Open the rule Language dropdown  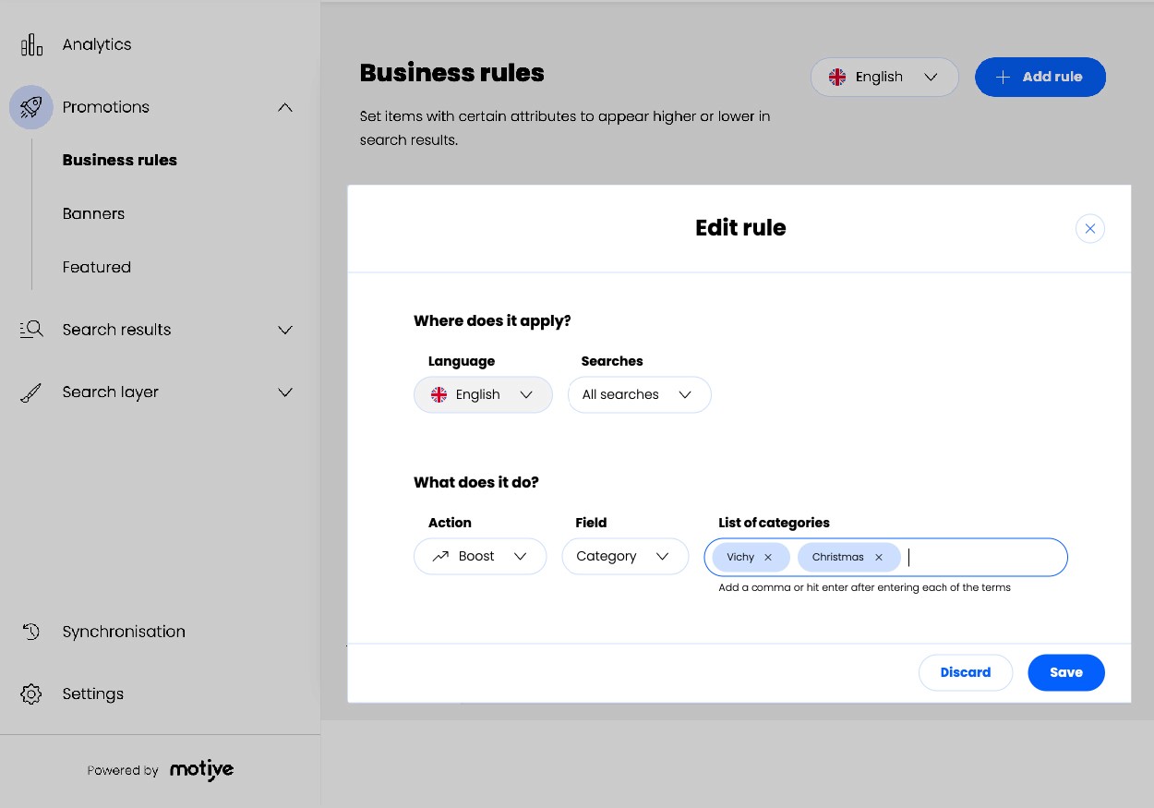483,395
